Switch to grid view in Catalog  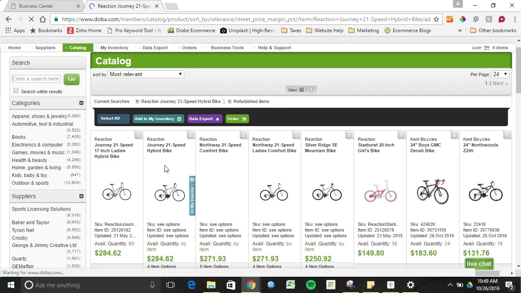(302, 90)
